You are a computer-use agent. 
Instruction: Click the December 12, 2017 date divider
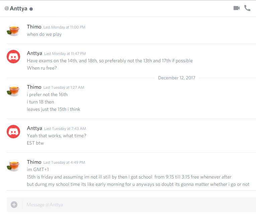pos(176,78)
